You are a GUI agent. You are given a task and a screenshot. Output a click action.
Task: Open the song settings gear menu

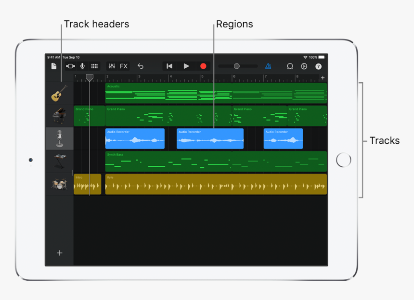(304, 66)
